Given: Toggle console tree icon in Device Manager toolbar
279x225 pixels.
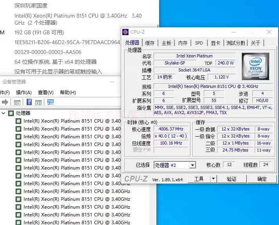Looking at the screenshot, I should point(17,102).
